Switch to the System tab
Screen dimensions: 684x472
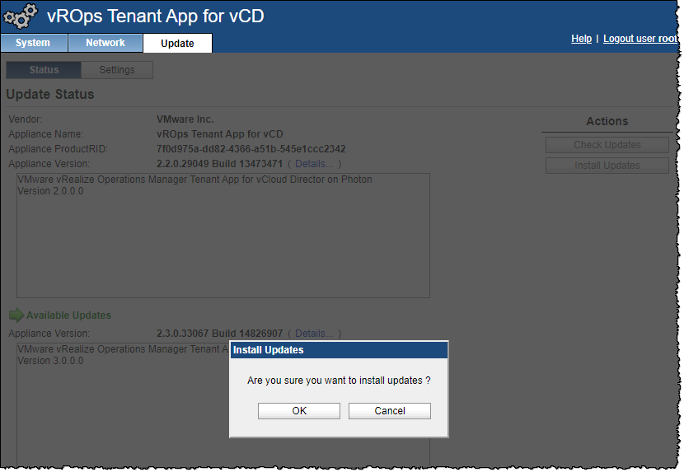33,43
